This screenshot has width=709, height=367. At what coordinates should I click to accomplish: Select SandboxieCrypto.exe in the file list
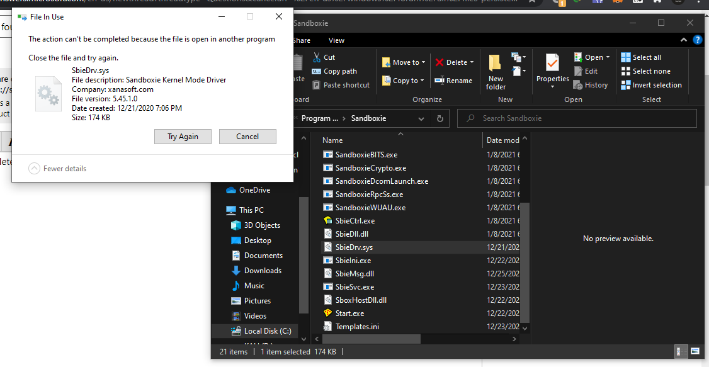pos(371,168)
